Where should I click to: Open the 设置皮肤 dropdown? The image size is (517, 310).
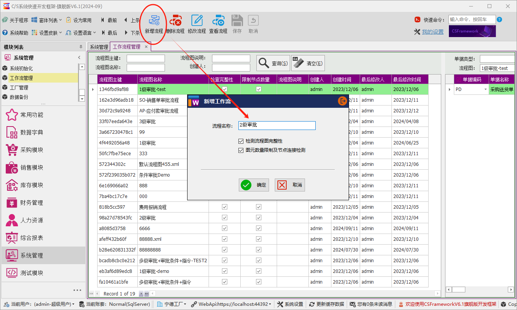pos(47,33)
